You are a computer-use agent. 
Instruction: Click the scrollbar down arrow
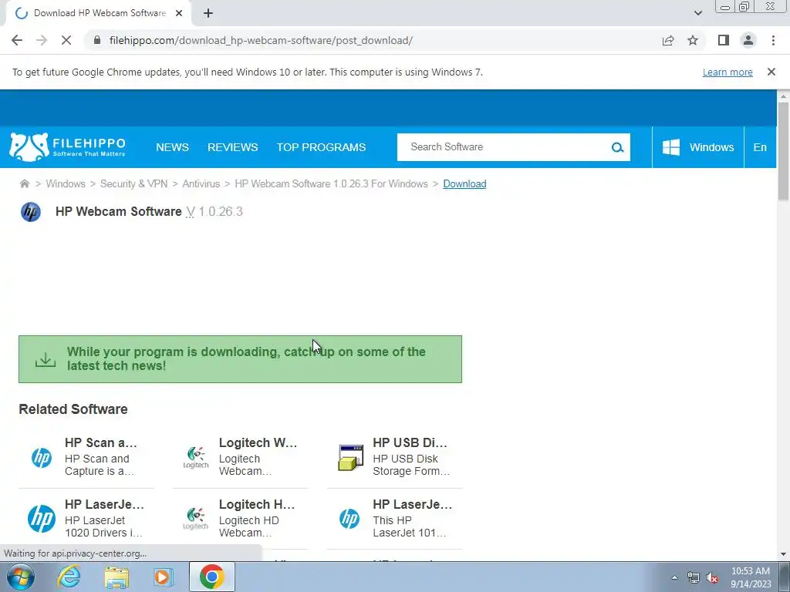[783, 554]
